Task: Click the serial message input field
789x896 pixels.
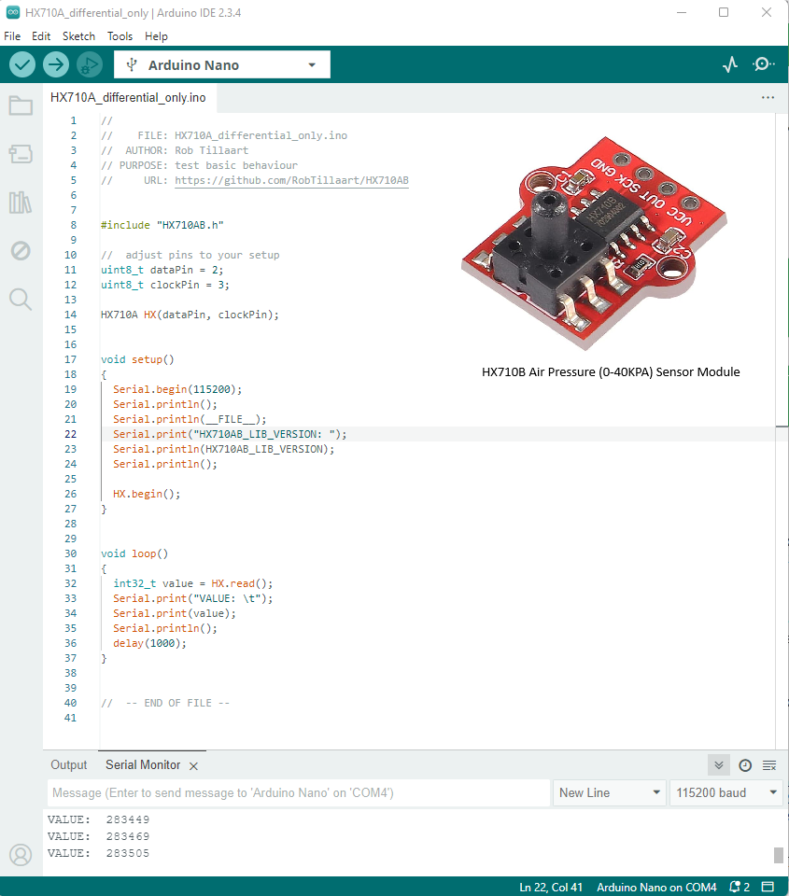Action: click(x=297, y=793)
